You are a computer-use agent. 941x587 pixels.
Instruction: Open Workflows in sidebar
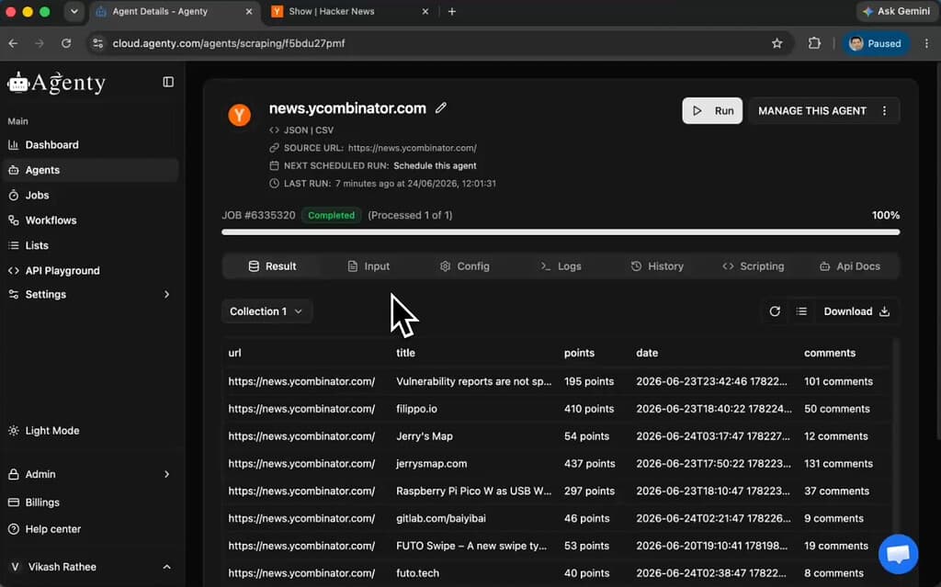91,220
